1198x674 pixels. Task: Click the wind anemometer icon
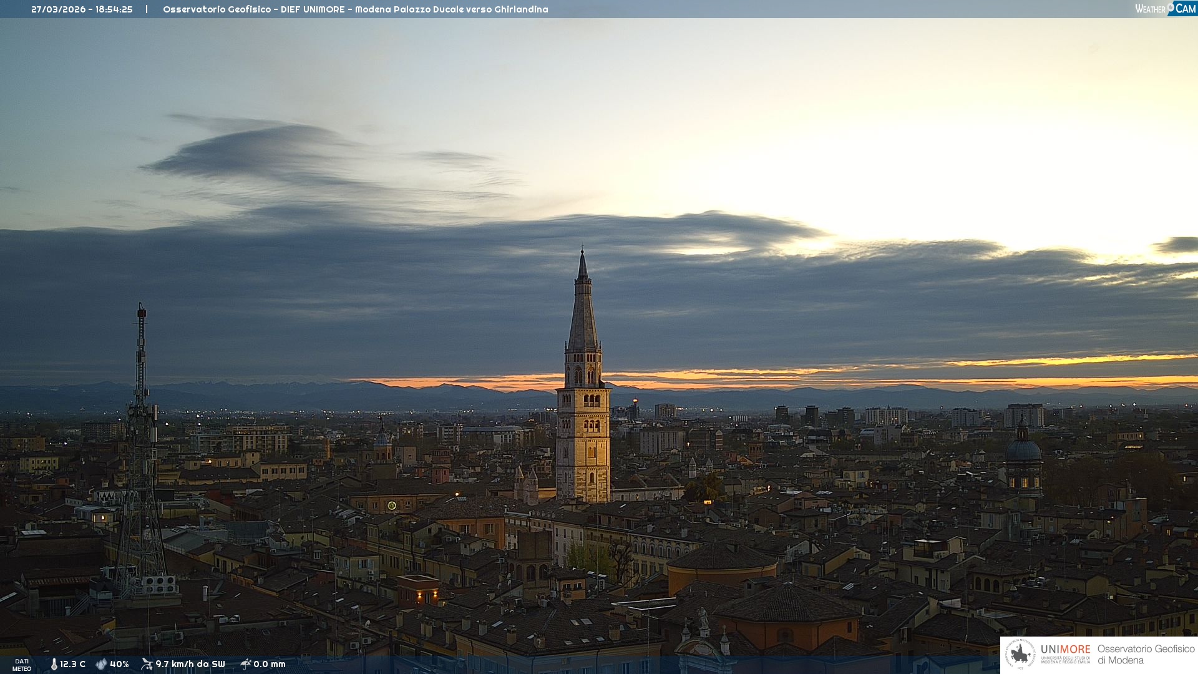point(147,664)
